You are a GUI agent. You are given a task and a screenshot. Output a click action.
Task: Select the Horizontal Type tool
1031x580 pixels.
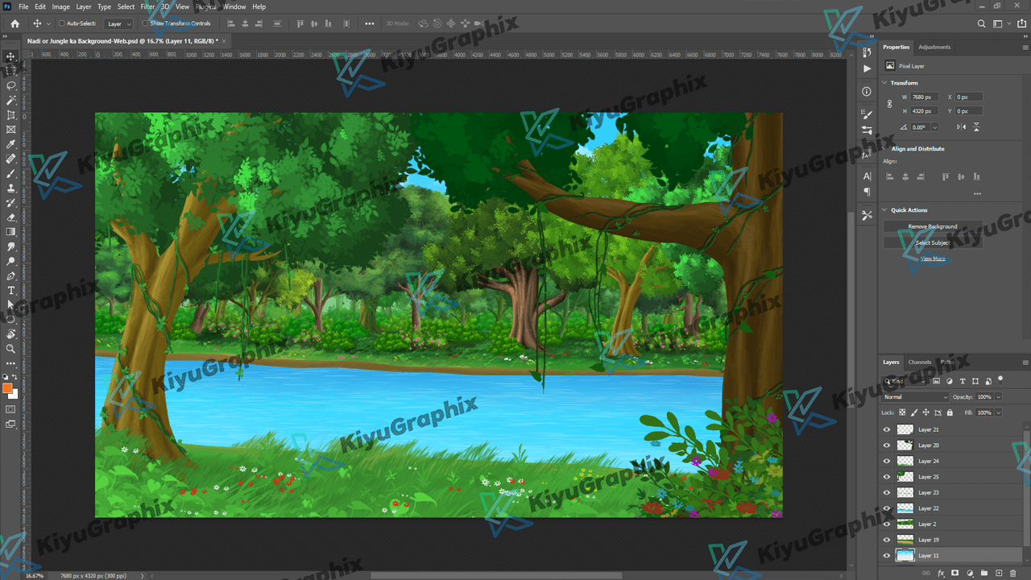pos(11,290)
